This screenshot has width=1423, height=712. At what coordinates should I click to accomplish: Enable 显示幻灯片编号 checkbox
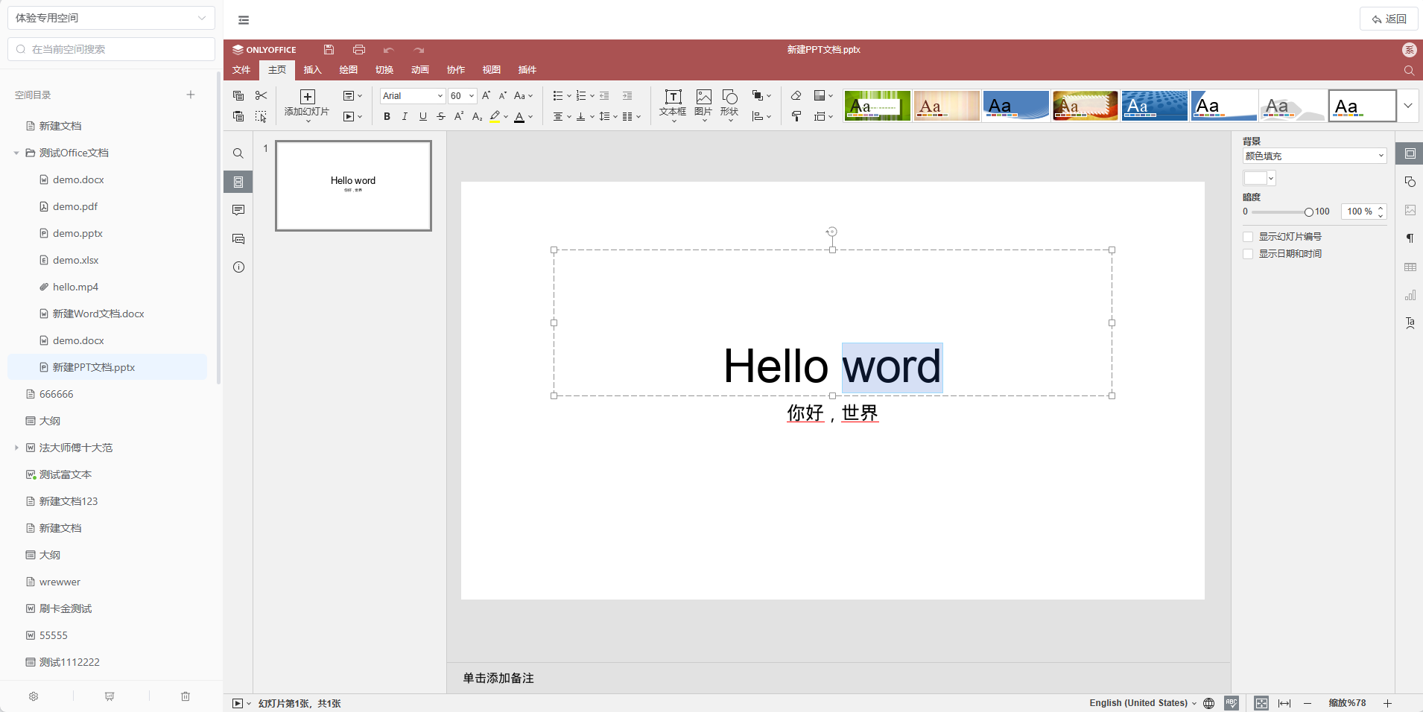1248,237
